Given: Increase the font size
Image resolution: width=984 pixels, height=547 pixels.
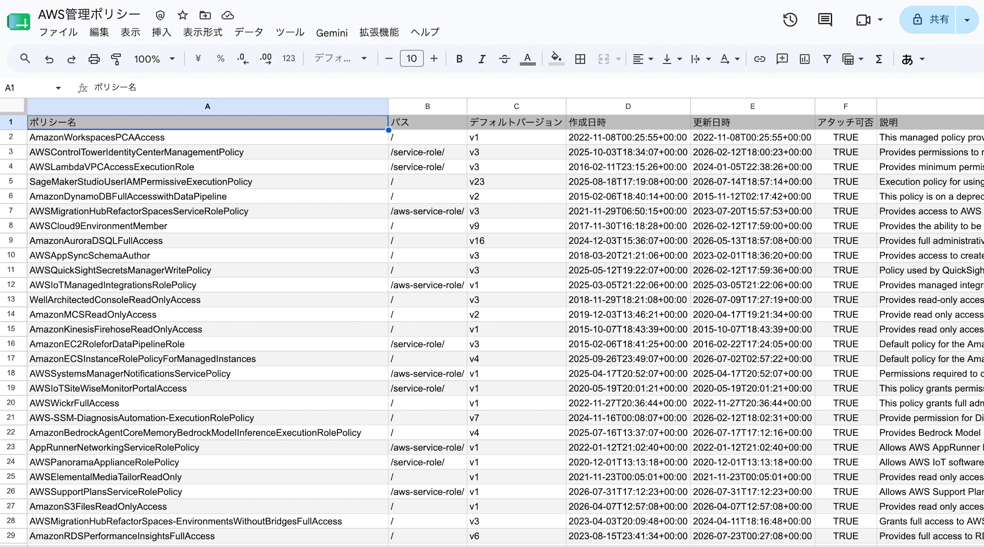Looking at the screenshot, I should pos(434,59).
